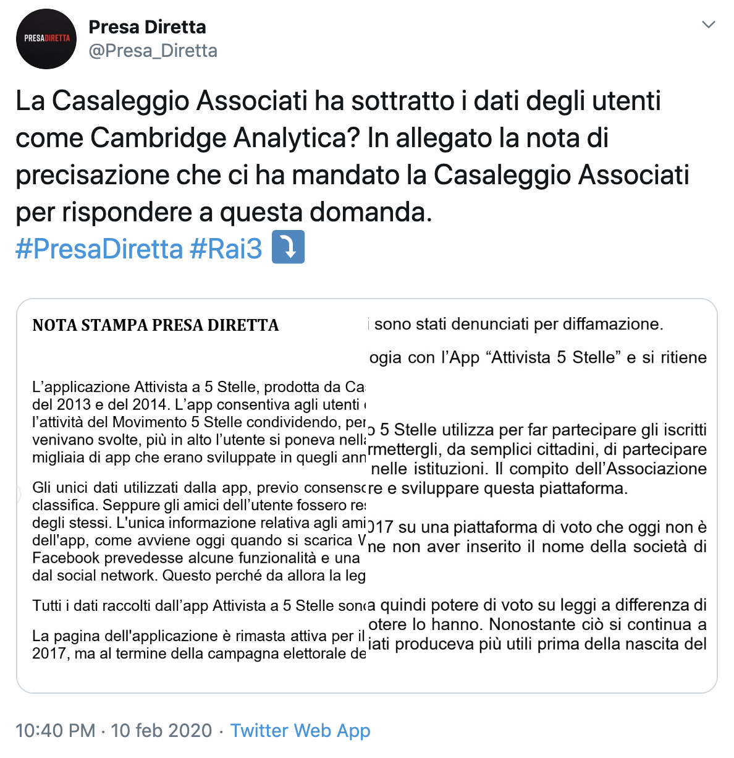The image size is (734, 758).
Task: Click the 'NOTA STAMPA PRESA DIRETTA' heading
Action: [156, 325]
